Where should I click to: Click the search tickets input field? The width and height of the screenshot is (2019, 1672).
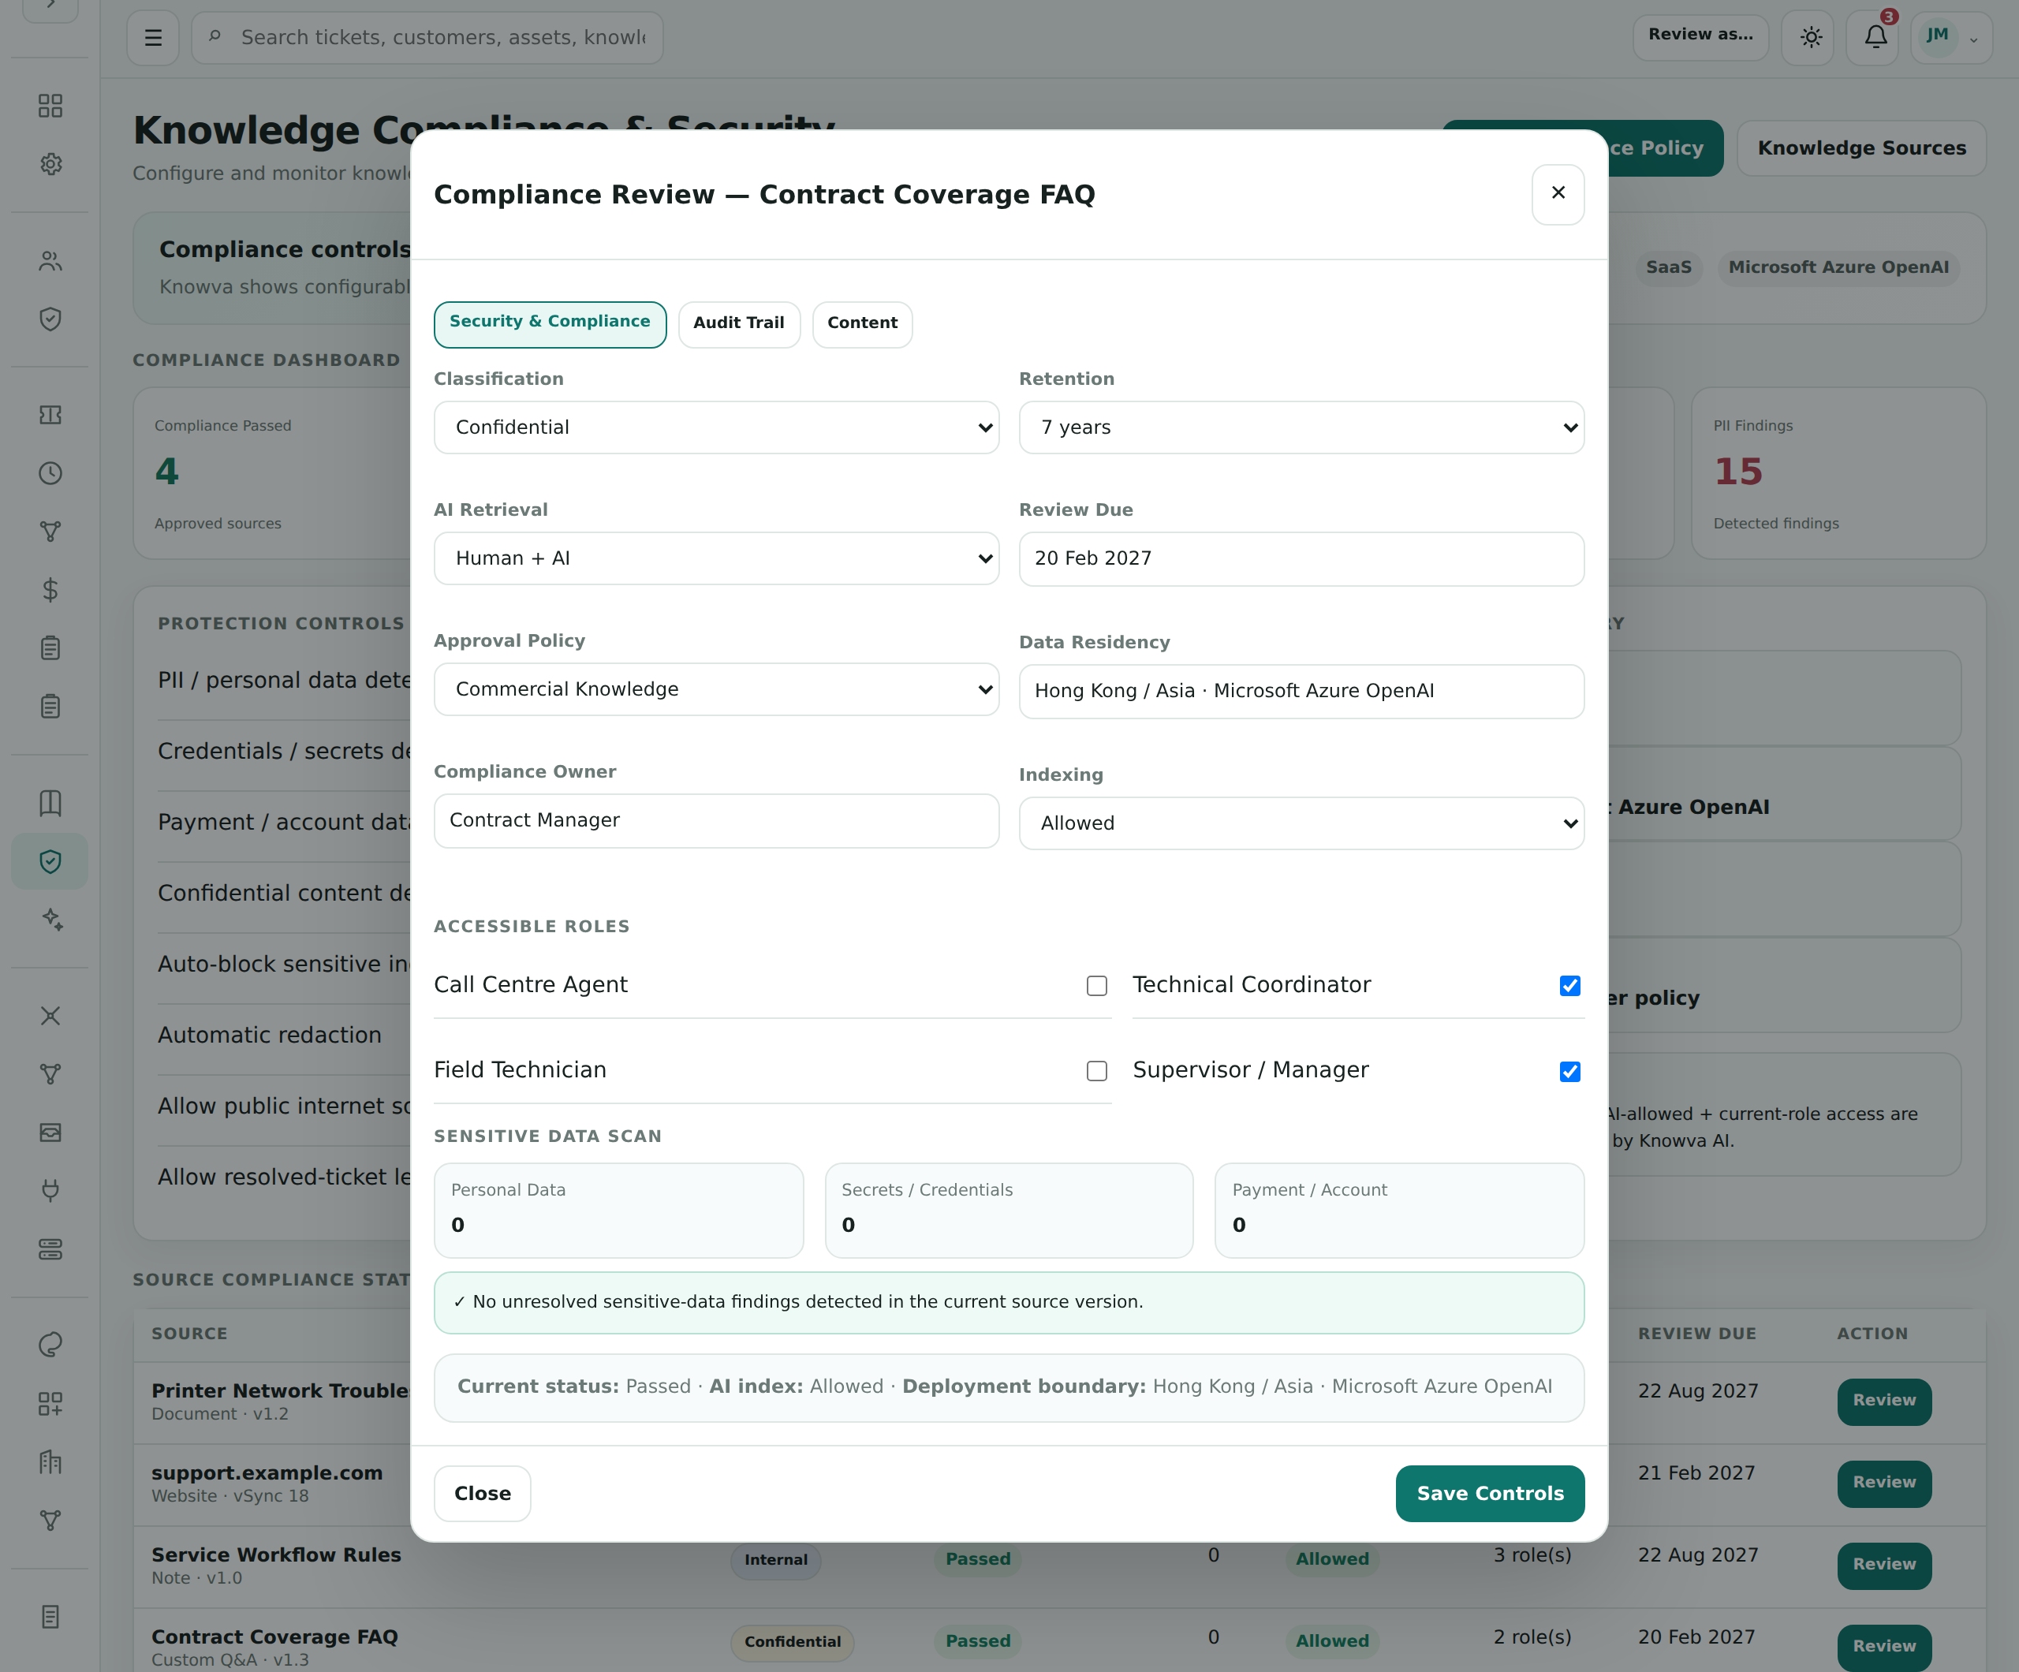coord(427,38)
